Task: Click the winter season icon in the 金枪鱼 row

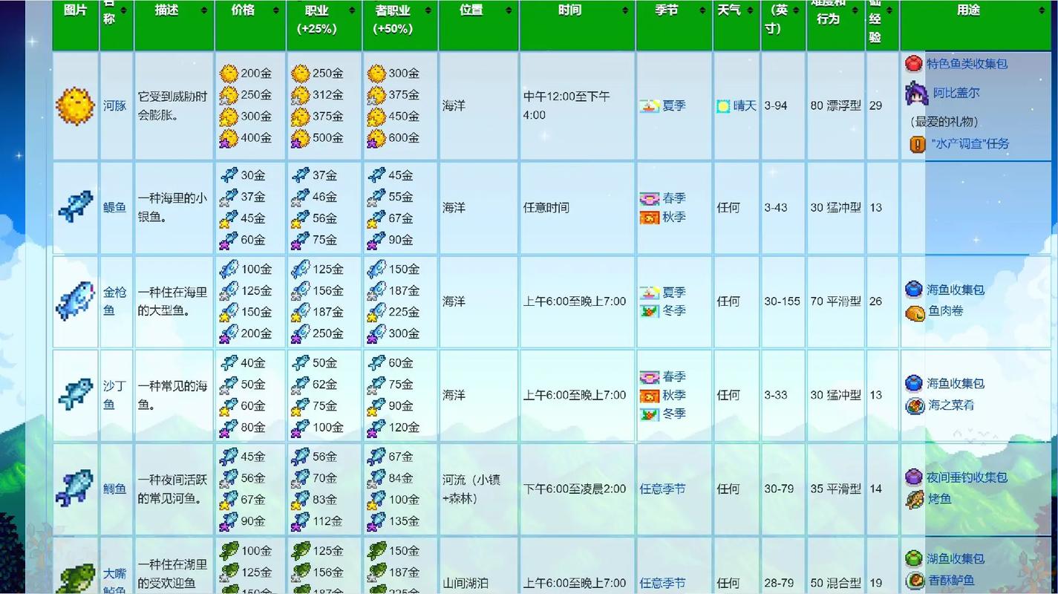Action: pyautogui.click(x=650, y=311)
